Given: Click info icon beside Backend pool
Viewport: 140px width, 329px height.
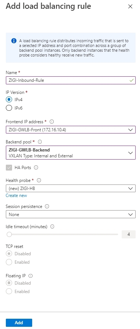Looking at the screenshot, I should click(x=40, y=142).
